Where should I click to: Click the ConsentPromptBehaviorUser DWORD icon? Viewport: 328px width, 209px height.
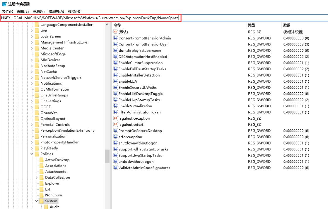coord(115,44)
